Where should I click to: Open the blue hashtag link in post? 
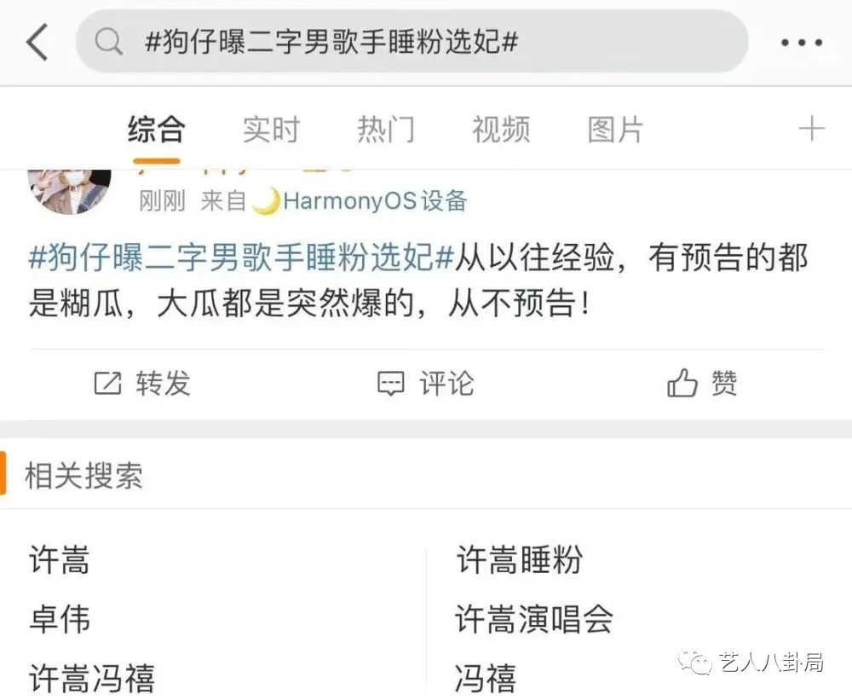click(x=241, y=257)
